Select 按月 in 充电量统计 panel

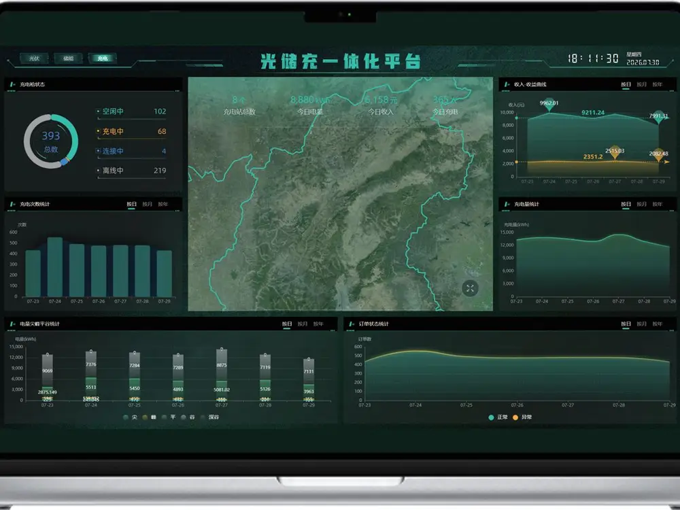642,204
